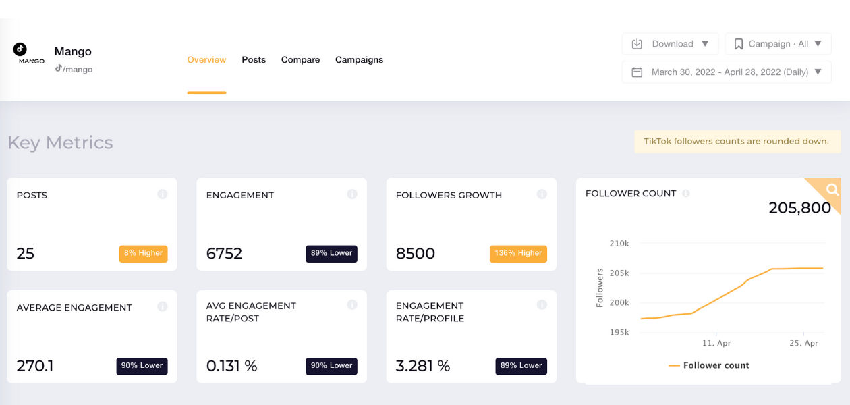
Task: Expand the Campaign · All dropdown arrow
Action: [x=818, y=44]
